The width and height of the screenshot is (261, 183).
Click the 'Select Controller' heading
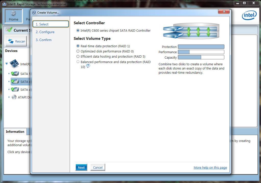pos(89,23)
